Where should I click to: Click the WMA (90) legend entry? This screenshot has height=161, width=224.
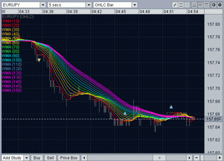(x=10, y=56)
